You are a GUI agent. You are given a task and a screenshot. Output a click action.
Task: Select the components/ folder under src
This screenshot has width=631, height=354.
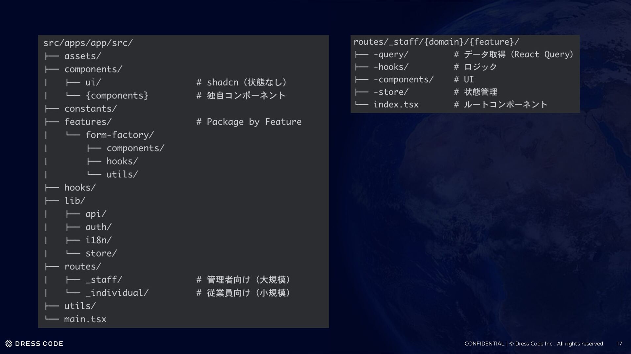[93, 69]
